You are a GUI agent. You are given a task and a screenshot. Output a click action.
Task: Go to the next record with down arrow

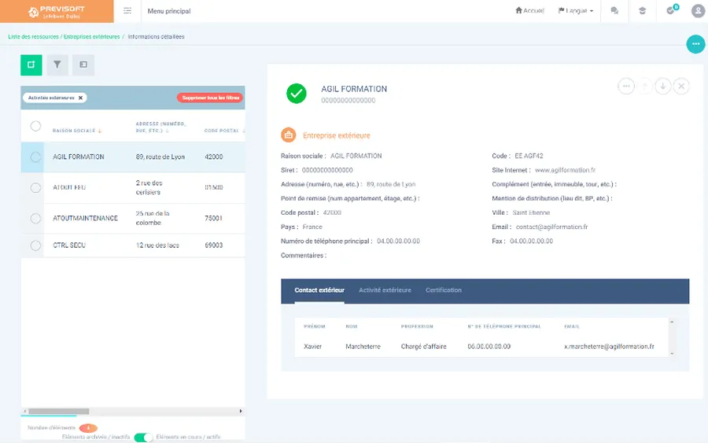(663, 87)
